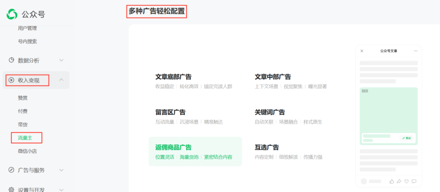Image resolution: width=440 pixels, height=192 pixels.
Task: Click the 广告与服务 compass icon
Action: tap(11, 170)
